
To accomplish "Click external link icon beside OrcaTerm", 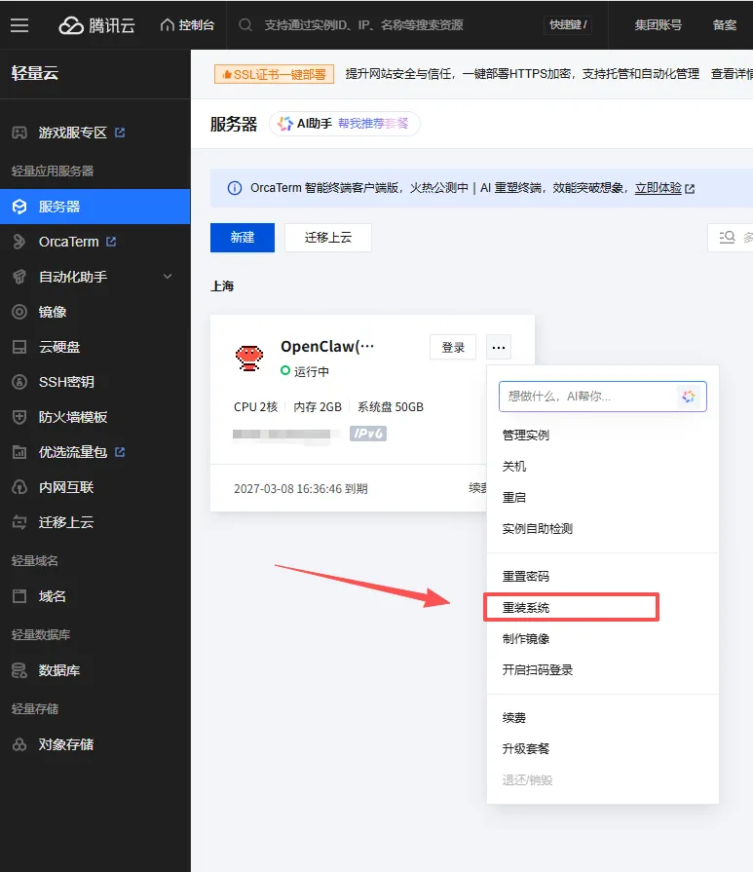I will point(111,242).
